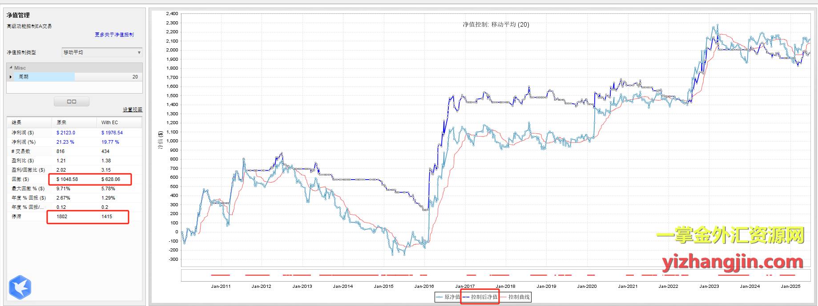Open the 更多关于净值控制 link
The width and height of the screenshot is (818, 306).
114,35
